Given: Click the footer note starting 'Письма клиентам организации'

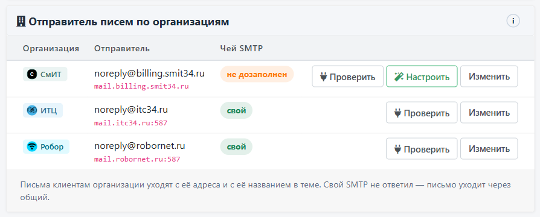Looking at the screenshot, I should tap(265, 192).
